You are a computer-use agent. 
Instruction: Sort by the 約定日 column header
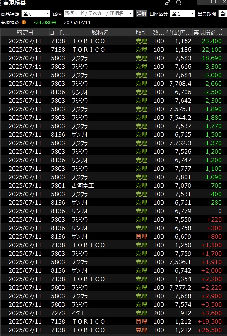coord(25,33)
